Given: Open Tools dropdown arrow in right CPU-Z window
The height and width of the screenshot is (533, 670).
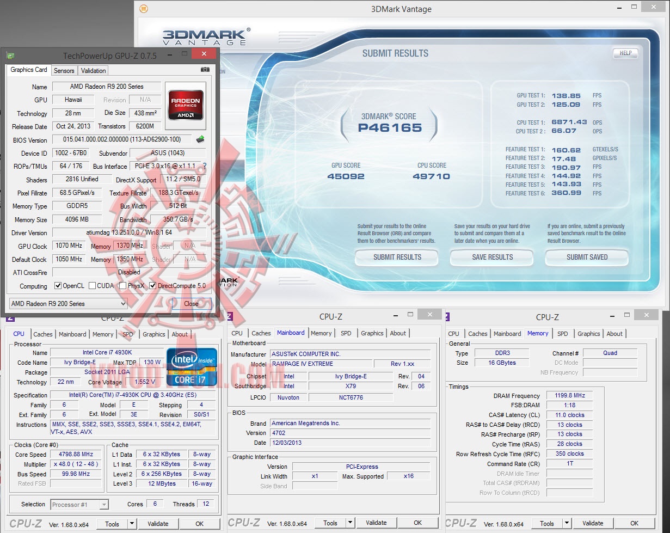Looking at the screenshot, I should click(566, 523).
